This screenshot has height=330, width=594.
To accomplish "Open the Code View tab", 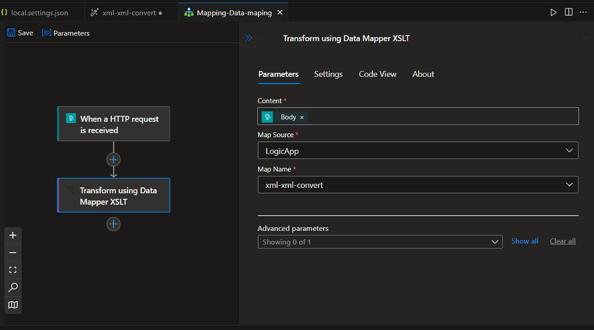I will pos(377,74).
